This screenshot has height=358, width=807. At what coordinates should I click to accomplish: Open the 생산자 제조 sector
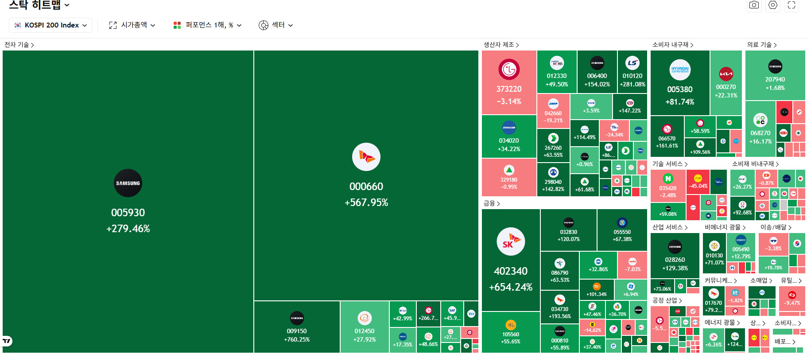[x=501, y=45]
